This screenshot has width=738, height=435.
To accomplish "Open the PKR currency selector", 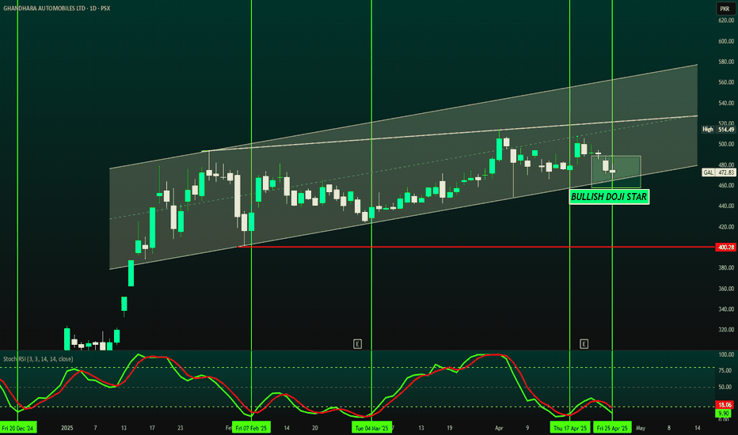I will click(x=725, y=9).
